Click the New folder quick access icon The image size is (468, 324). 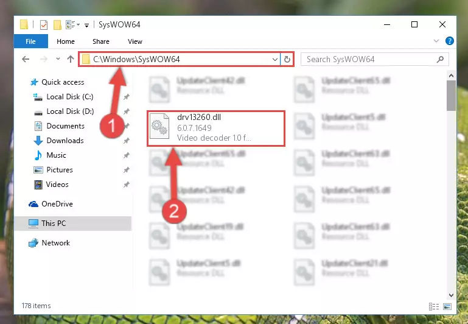[x=57, y=25]
